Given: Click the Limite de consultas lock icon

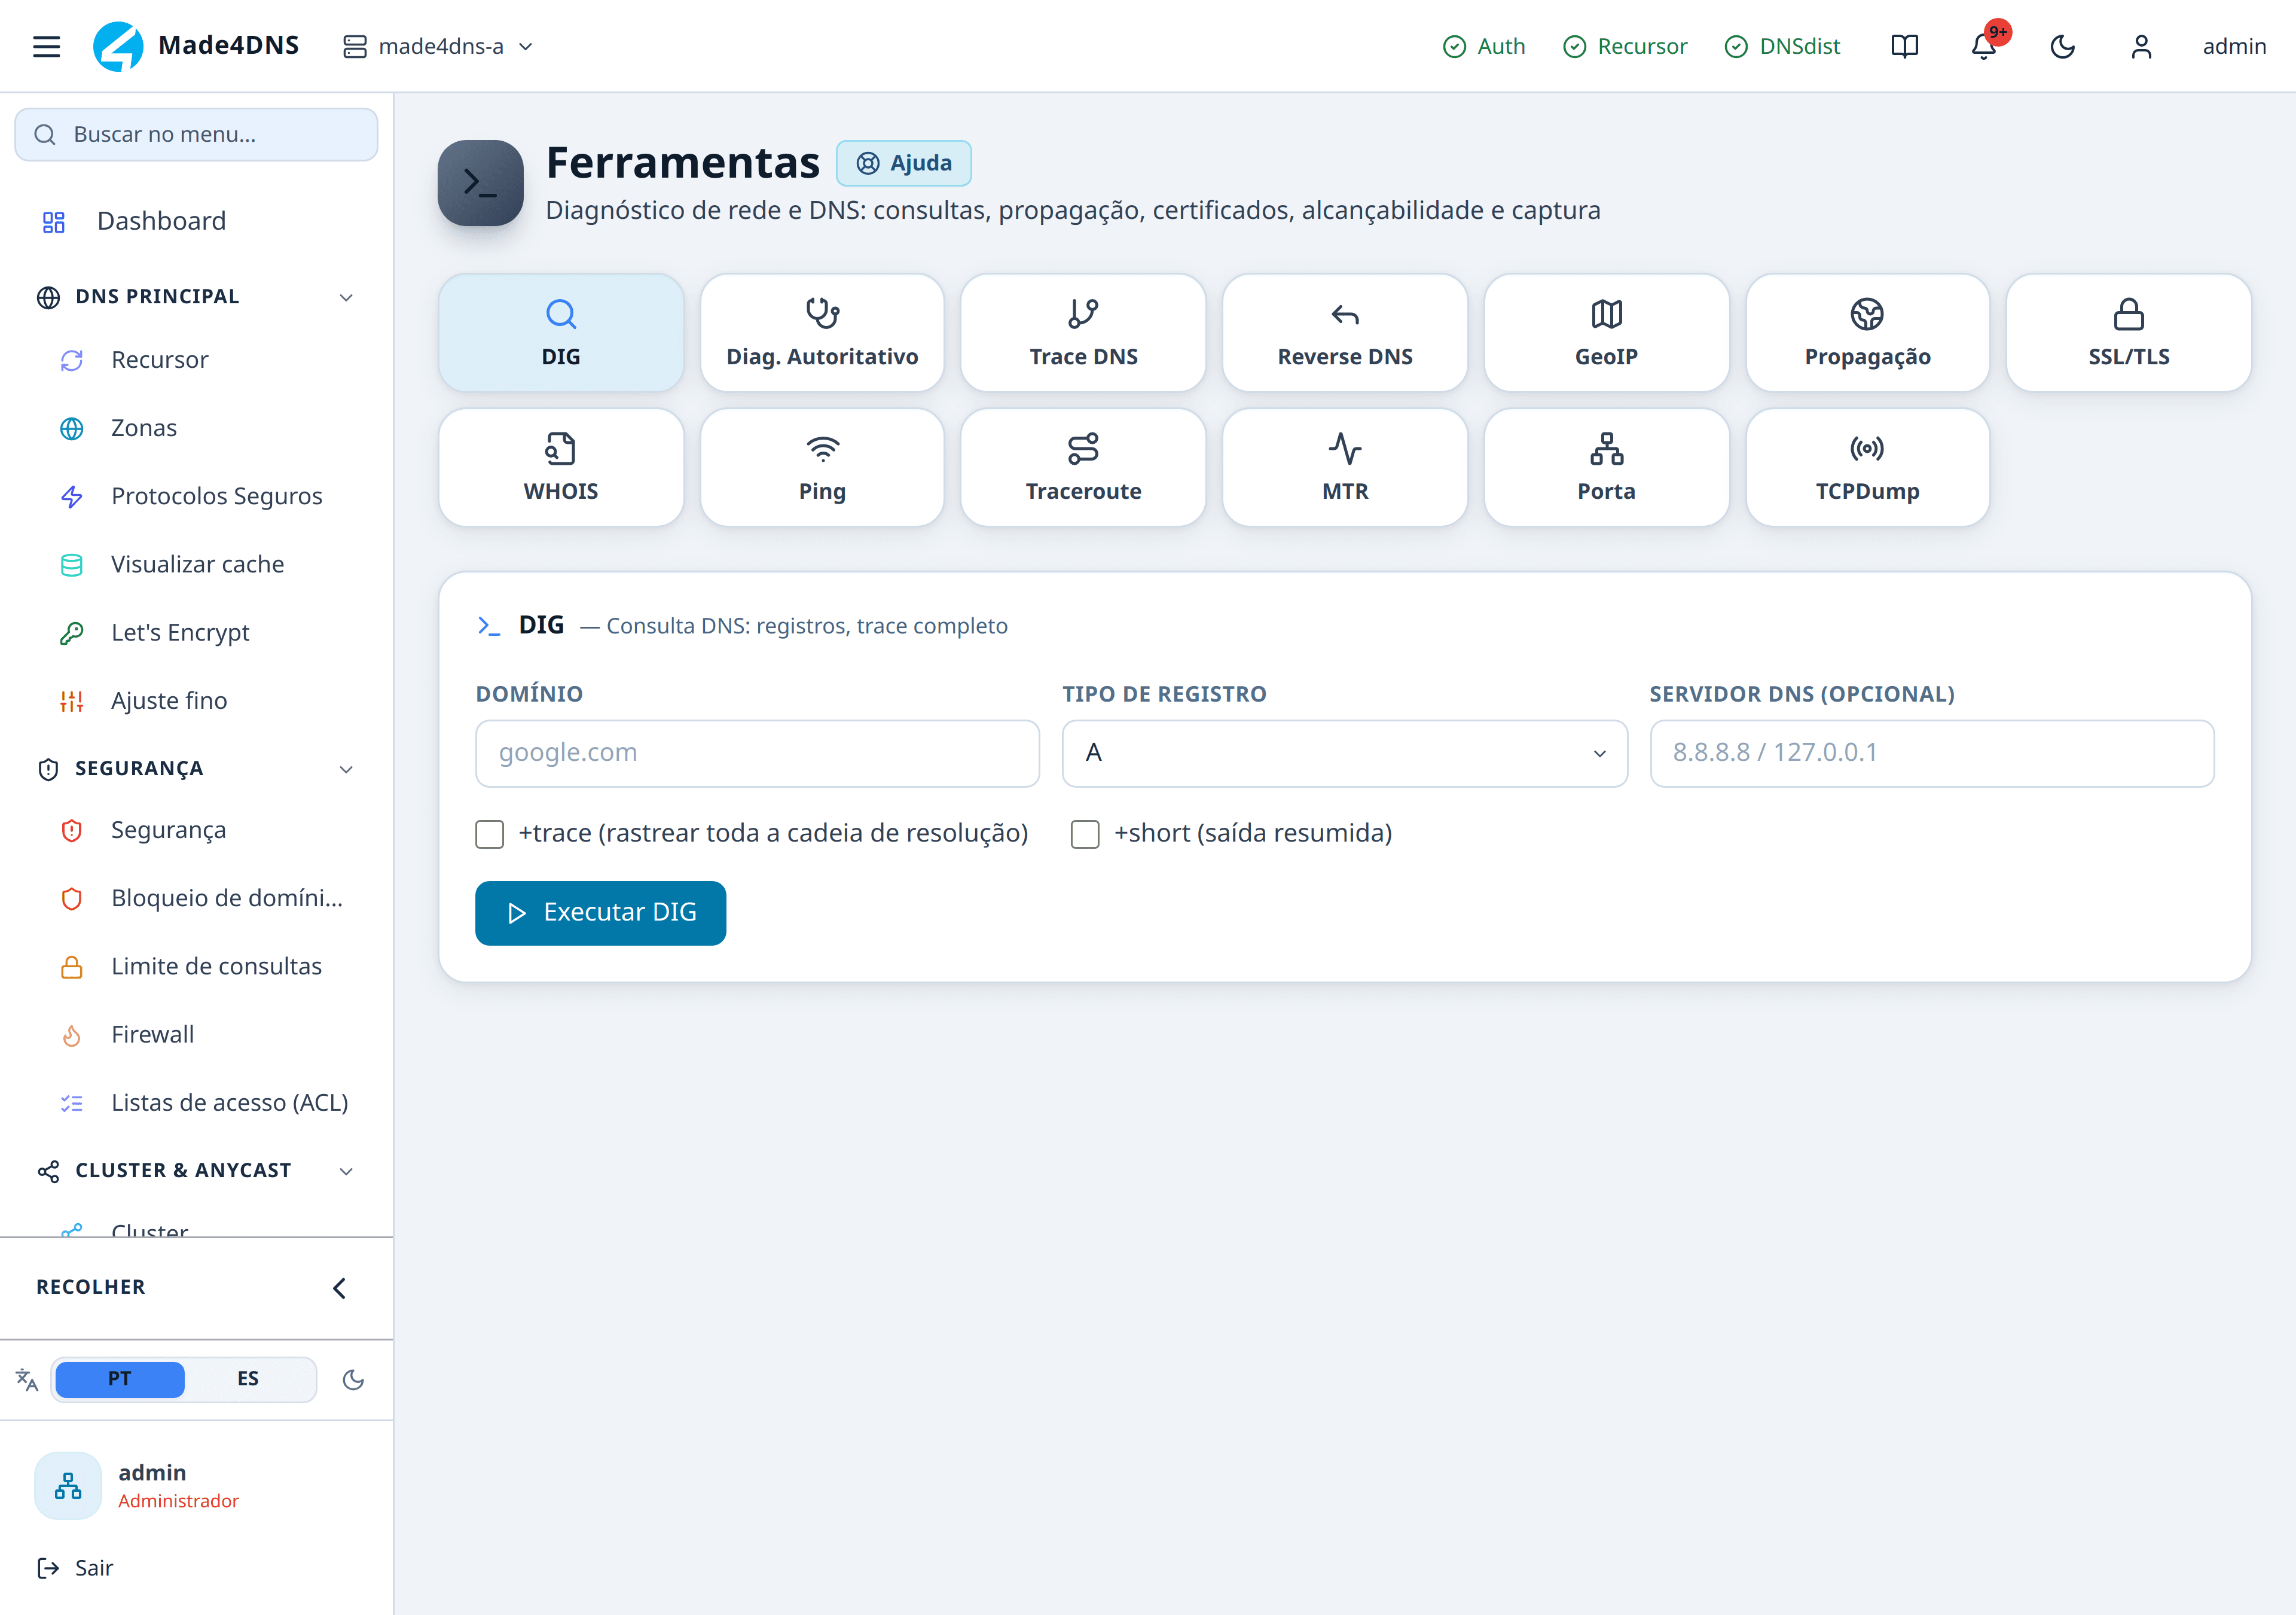Looking at the screenshot, I should (x=72, y=967).
